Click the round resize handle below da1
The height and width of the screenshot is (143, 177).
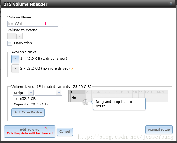[x=85, y=102]
